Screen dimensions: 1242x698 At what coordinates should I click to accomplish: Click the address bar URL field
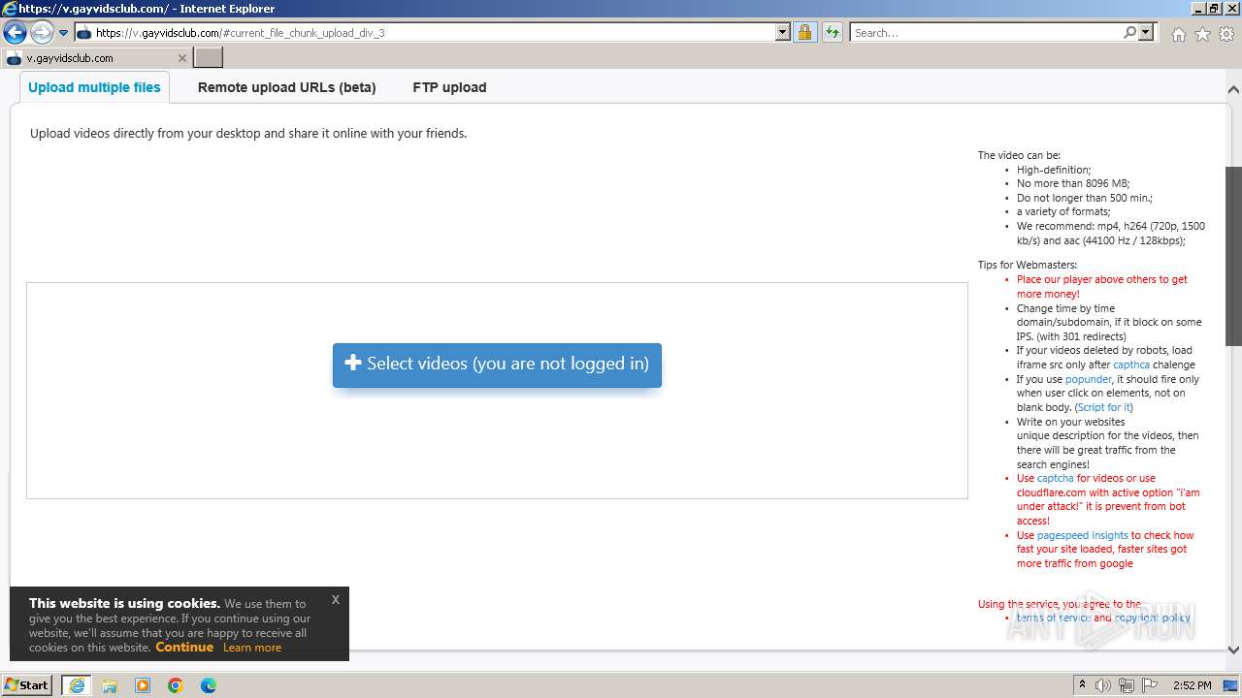[x=425, y=33]
